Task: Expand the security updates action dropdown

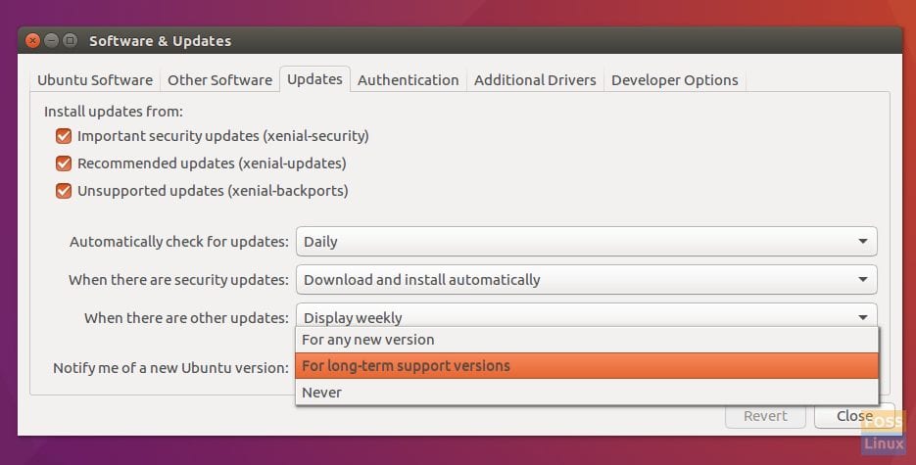Action: point(587,279)
